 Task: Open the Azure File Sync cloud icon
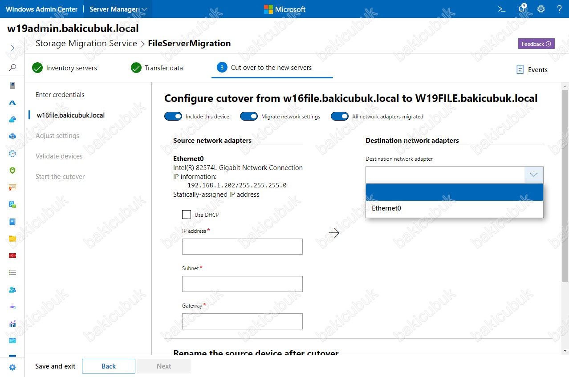[12, 136]
